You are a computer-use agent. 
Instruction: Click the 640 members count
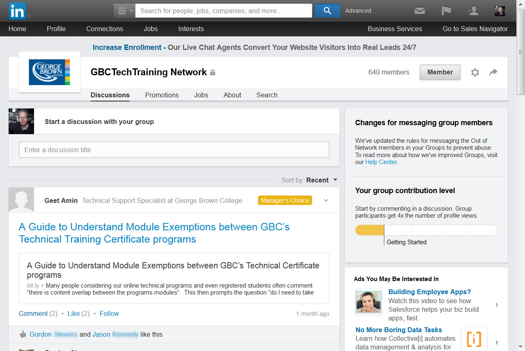[x=389, y=72]
